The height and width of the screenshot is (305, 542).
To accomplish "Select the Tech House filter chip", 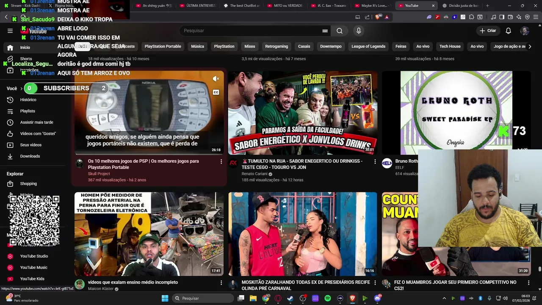I will 450,47.
